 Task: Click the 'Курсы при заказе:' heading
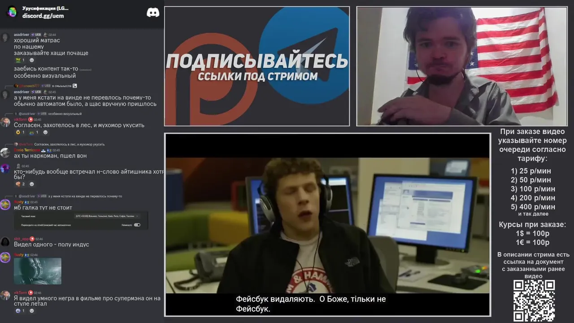[x=533, y=225]
